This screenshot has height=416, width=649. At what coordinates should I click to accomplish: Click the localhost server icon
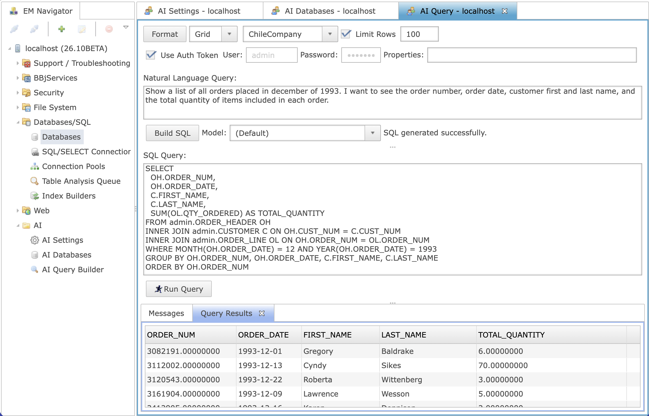(18, 48)
